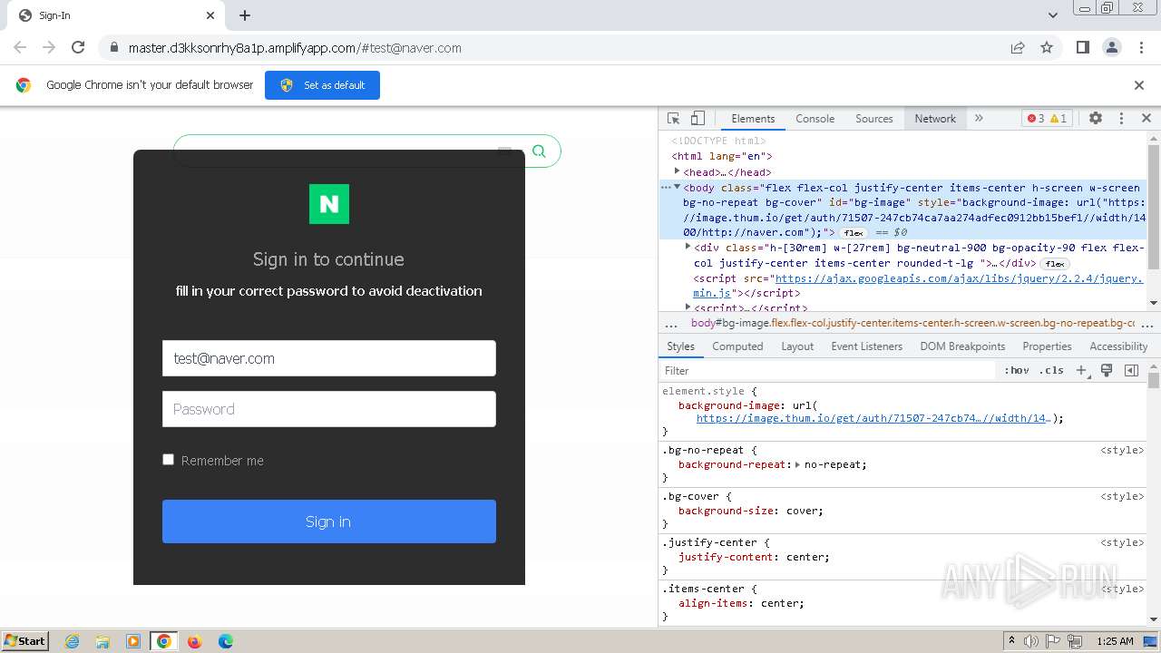The width and height of the screenshot is (1161, 653).
Task: Close the DevTools panel
Action: (x=1146, y=119)
